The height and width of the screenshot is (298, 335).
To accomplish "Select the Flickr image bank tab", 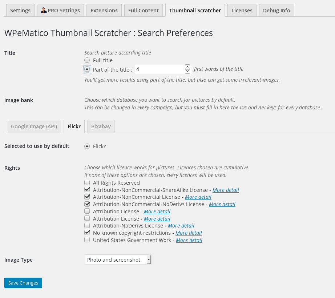I will pos(74,126).
